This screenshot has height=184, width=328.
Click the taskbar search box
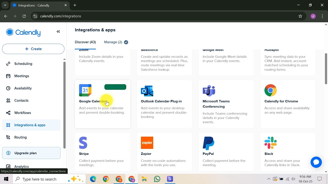point(49,179)
